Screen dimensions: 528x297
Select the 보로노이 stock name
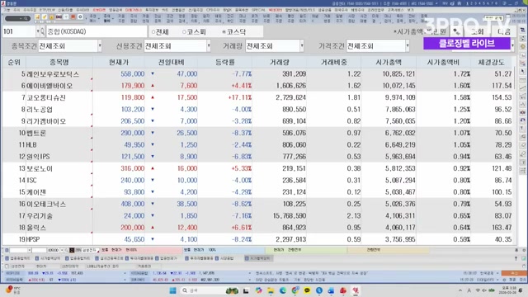coord(40,168)
